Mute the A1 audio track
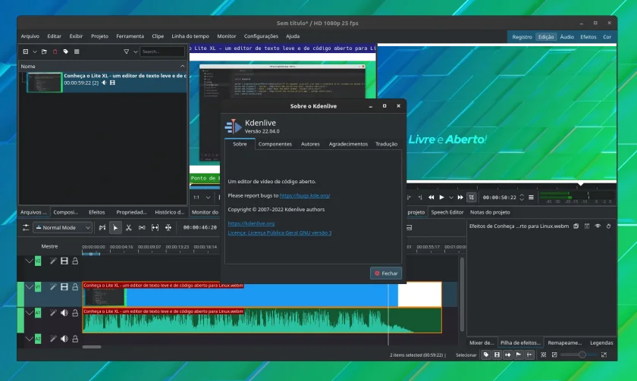637x381 pixels. [64, 313]
